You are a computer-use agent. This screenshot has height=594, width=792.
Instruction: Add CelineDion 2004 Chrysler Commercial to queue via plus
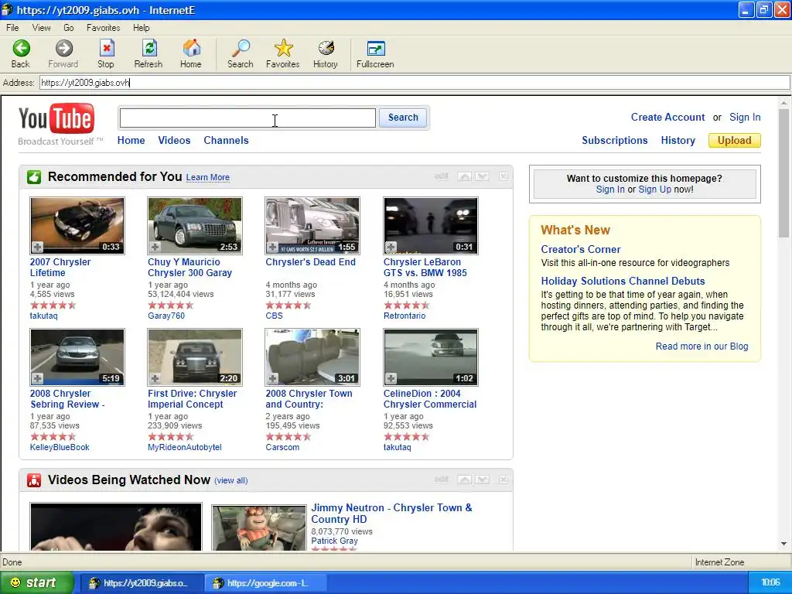pyautogui.click(x=391, y=378)
